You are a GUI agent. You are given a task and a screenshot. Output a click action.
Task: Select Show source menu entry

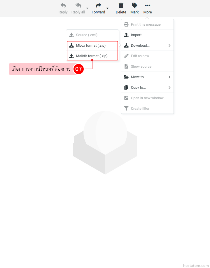tap(147, 67)
